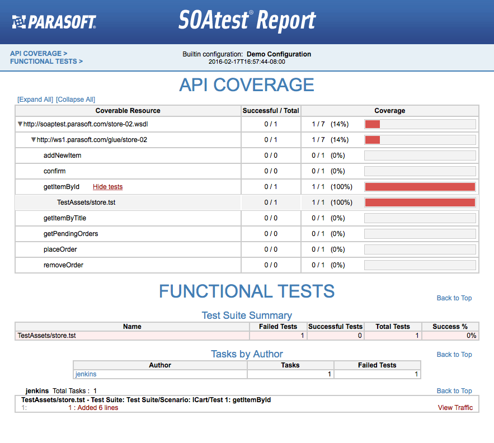Click the Failed Tests column header in summary
This screenshot has height=443, width=494.
[x=278, y=327]
